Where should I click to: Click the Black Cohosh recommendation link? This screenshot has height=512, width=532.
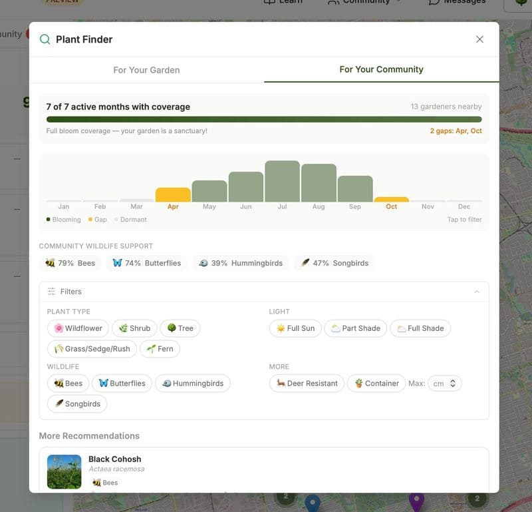[114, 459]
